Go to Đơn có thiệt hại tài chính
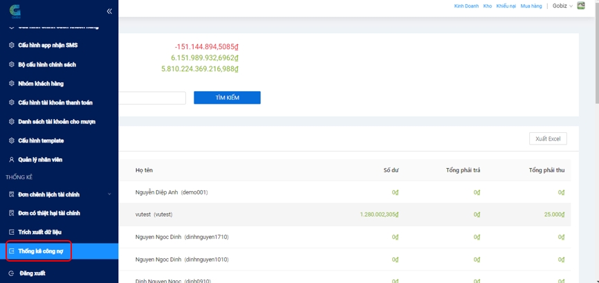 tap(49, 213)
